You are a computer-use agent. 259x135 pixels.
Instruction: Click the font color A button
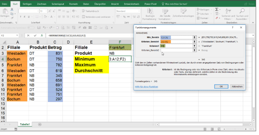point(51,16)
